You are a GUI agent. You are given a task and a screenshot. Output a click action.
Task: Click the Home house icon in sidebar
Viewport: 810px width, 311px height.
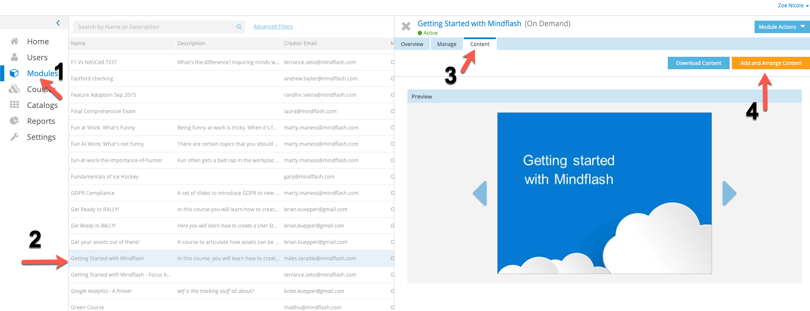tap(14, 41)
